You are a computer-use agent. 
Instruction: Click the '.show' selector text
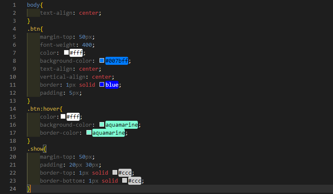tap(35, 149)
